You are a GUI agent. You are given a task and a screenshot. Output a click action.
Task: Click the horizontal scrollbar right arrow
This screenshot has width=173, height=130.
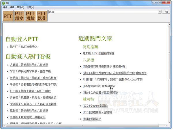coord(166,125)
